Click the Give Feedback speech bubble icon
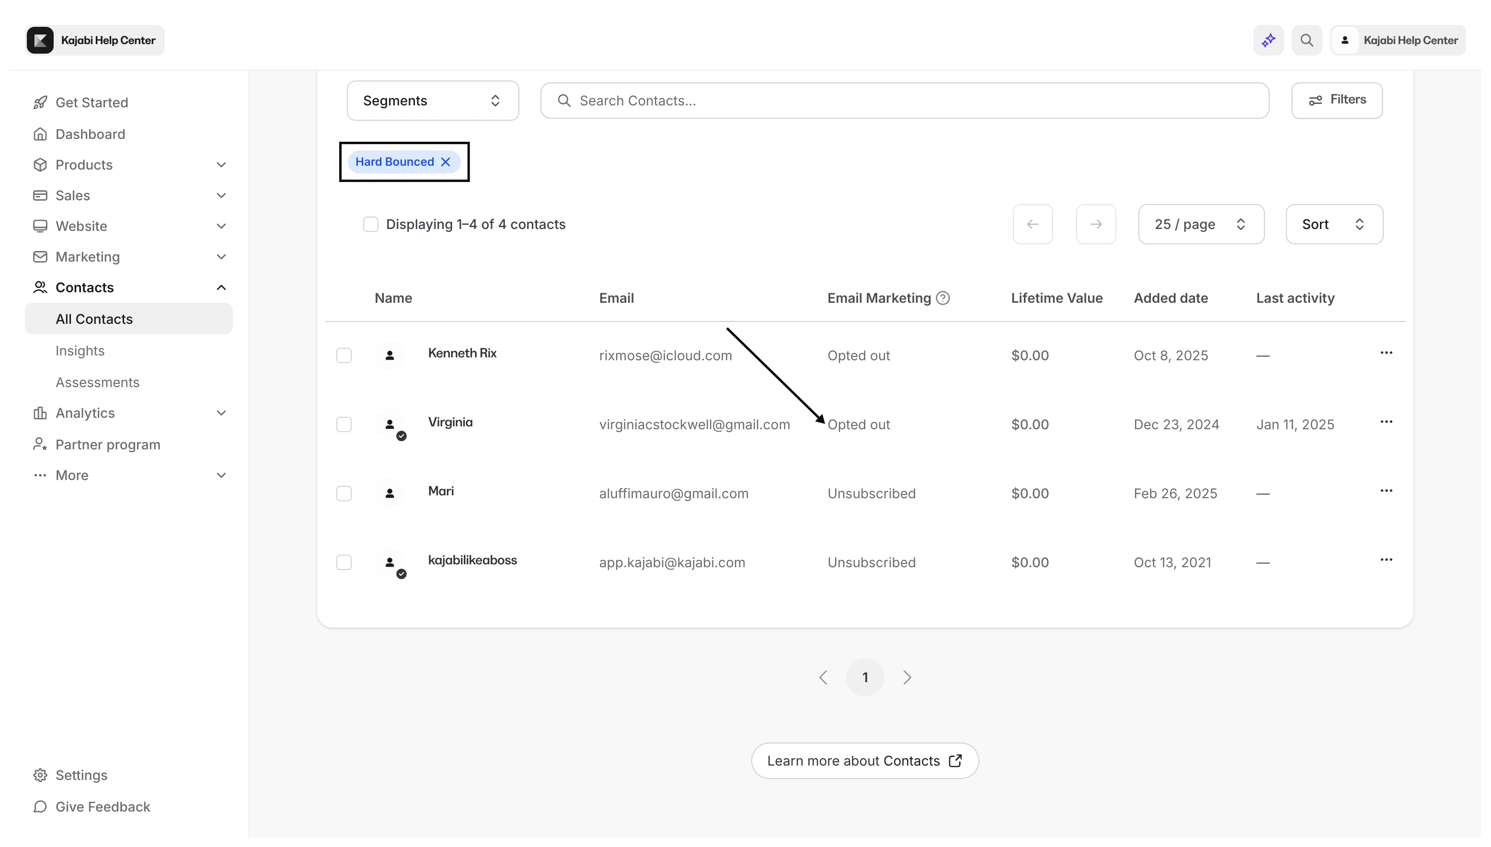The image size is (1491, 847). click(x=40, y=806)
